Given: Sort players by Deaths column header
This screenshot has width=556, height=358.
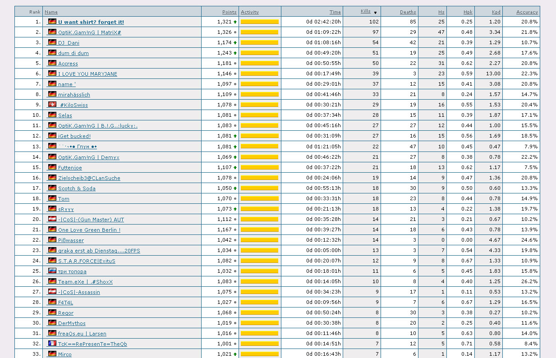Looking at the screenshot, I should point(408,12).
